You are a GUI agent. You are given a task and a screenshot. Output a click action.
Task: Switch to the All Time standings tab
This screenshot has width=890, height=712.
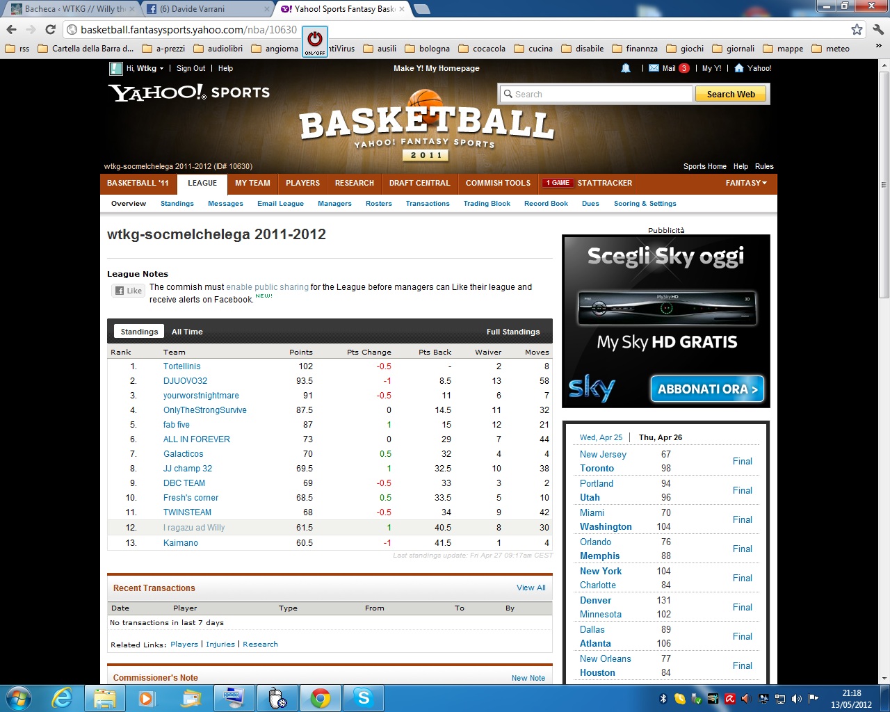point(187,332)
